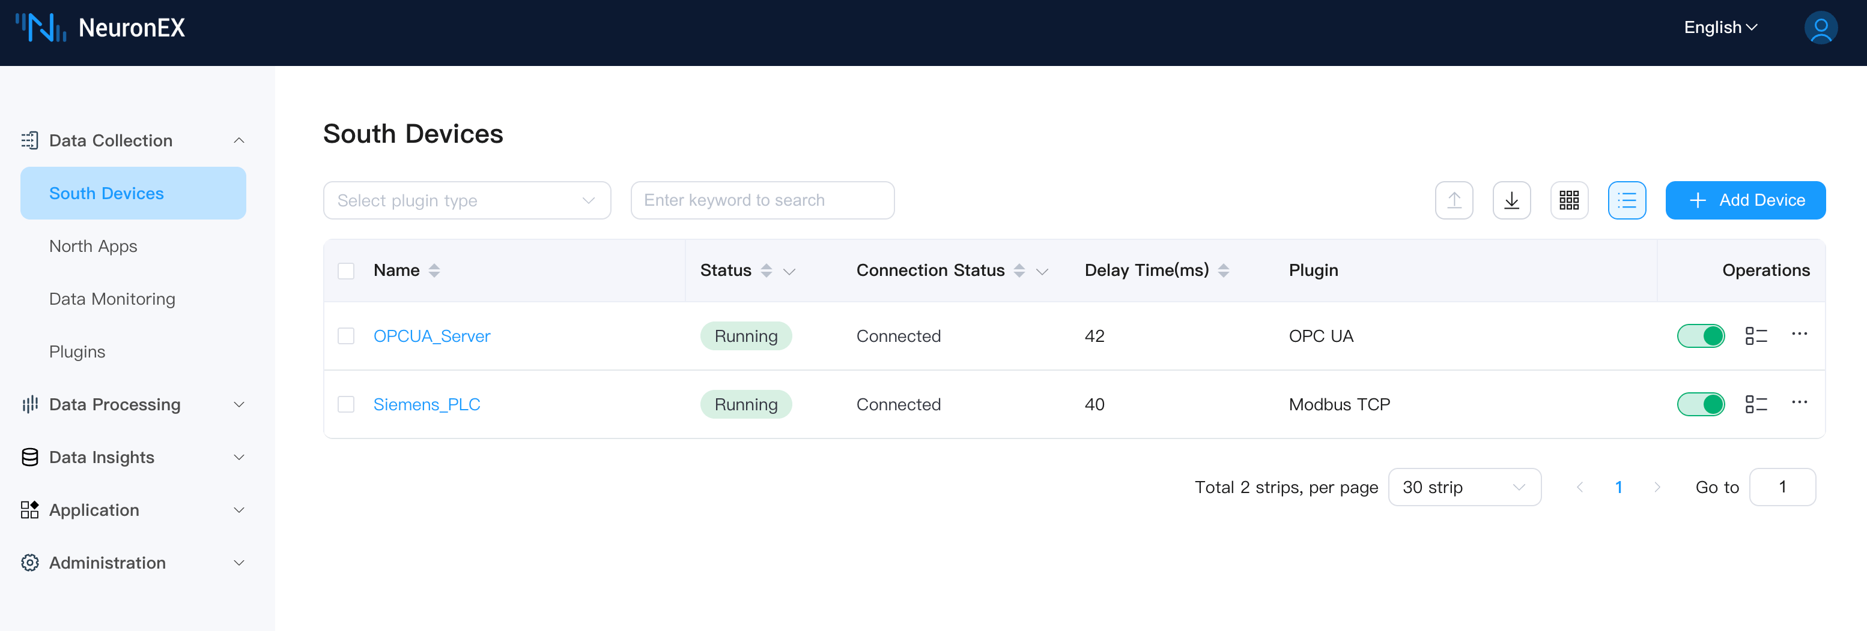The image size is (1867, 631).
Task: Disable the OPCUA_Server device toggle
Action: 1700,336
